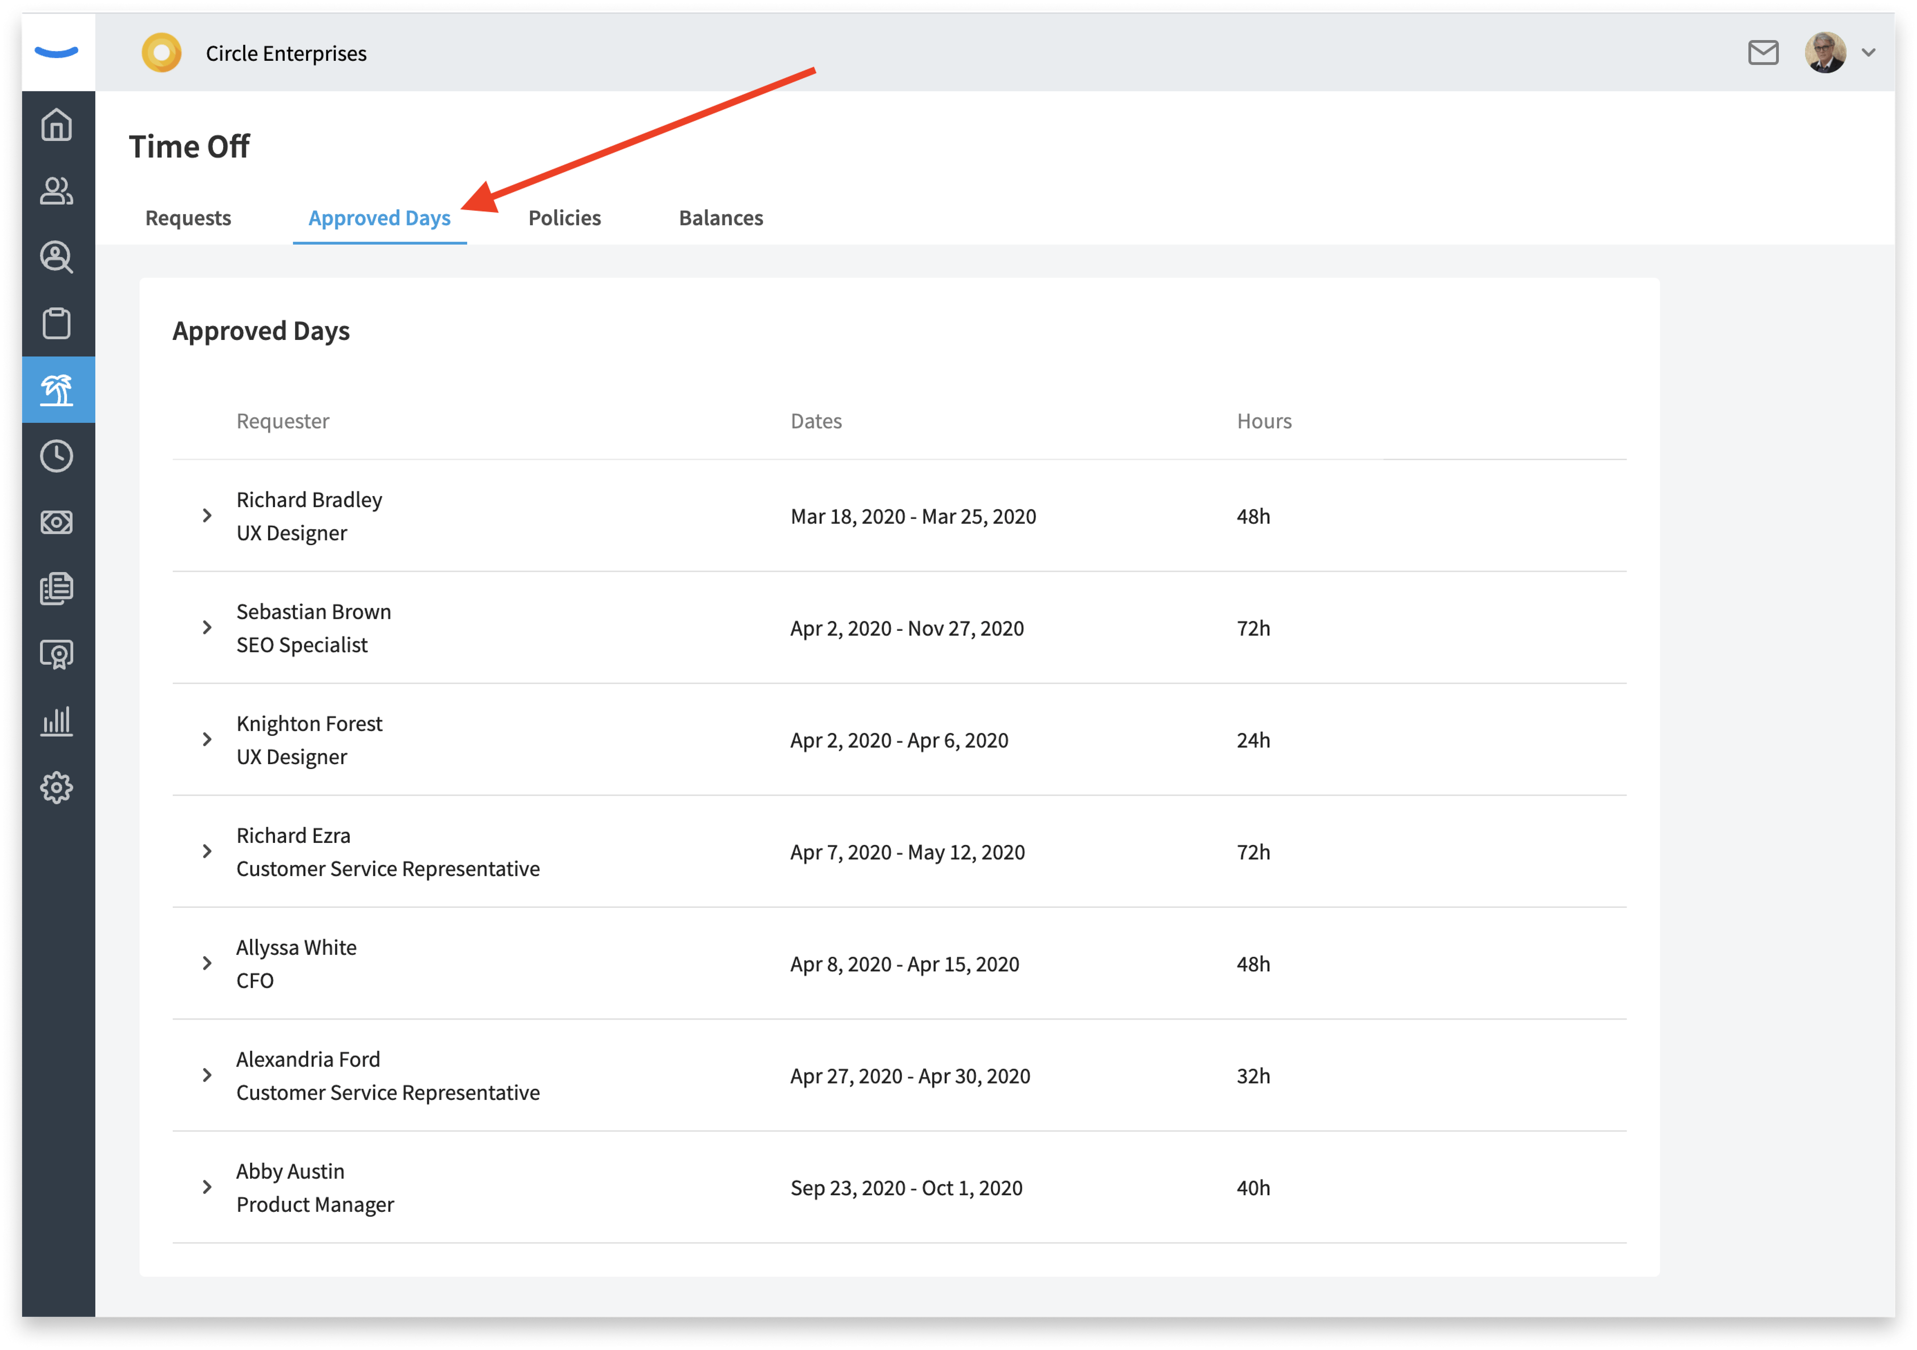The height and width of the screenshot is (1350, 1917).
Task: Click the 24h hours value
Action: [x=1253, y=740]
